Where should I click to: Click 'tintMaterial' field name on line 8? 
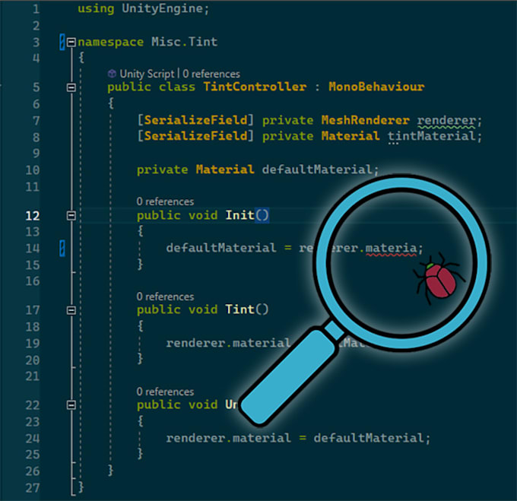(x=432, y=136)
